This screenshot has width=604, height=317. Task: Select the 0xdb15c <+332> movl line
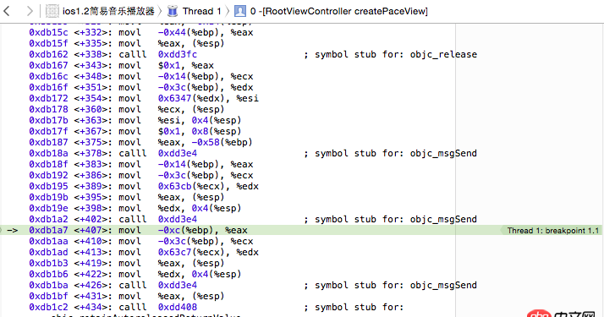coord(141,32)
